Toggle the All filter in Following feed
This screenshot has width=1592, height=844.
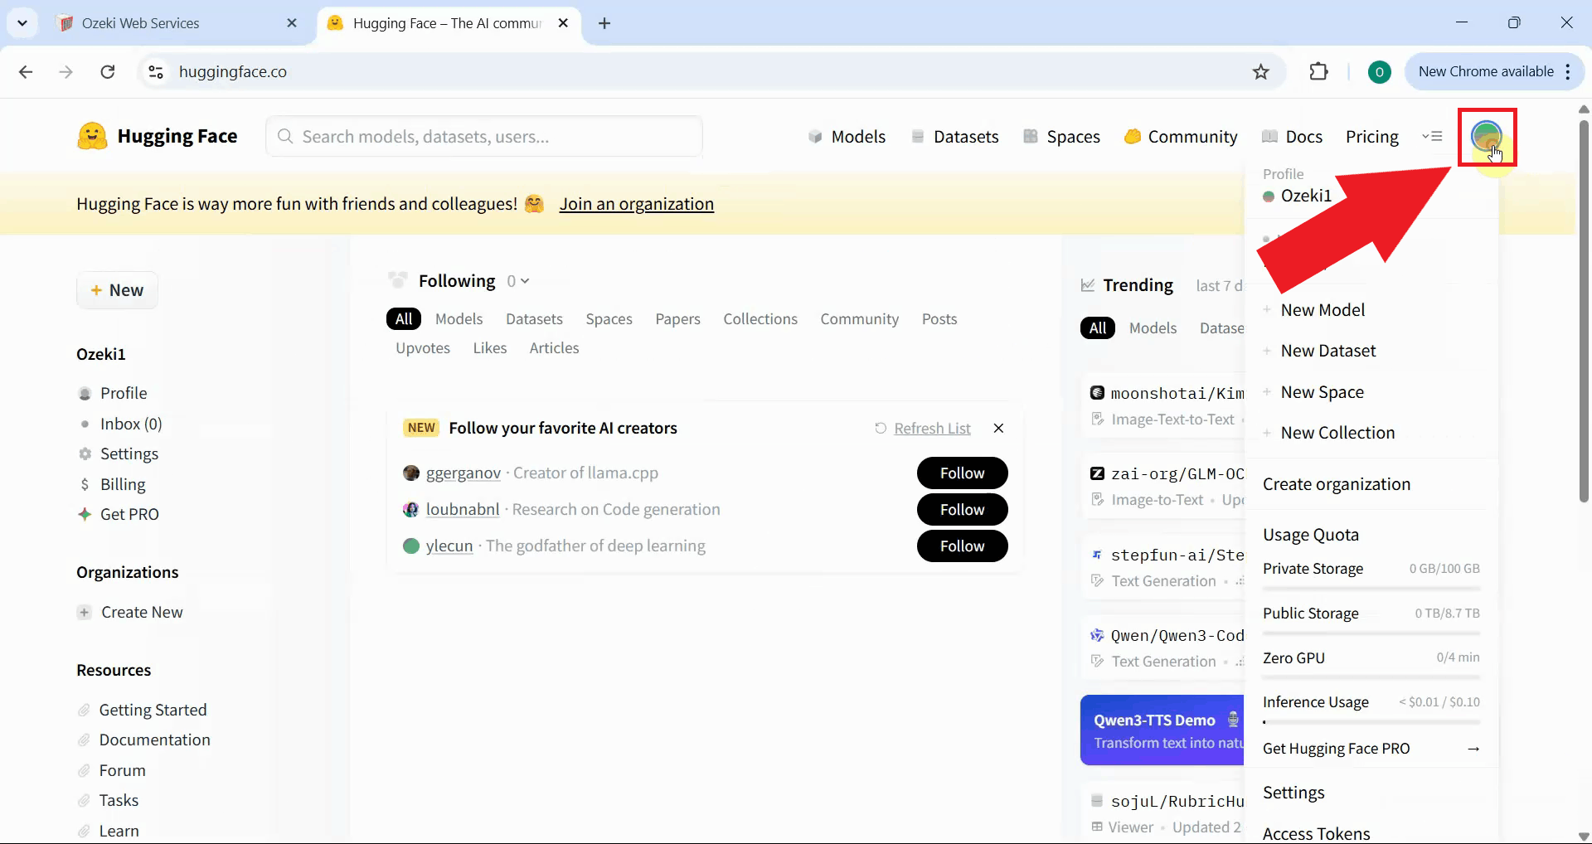(404, 318)
